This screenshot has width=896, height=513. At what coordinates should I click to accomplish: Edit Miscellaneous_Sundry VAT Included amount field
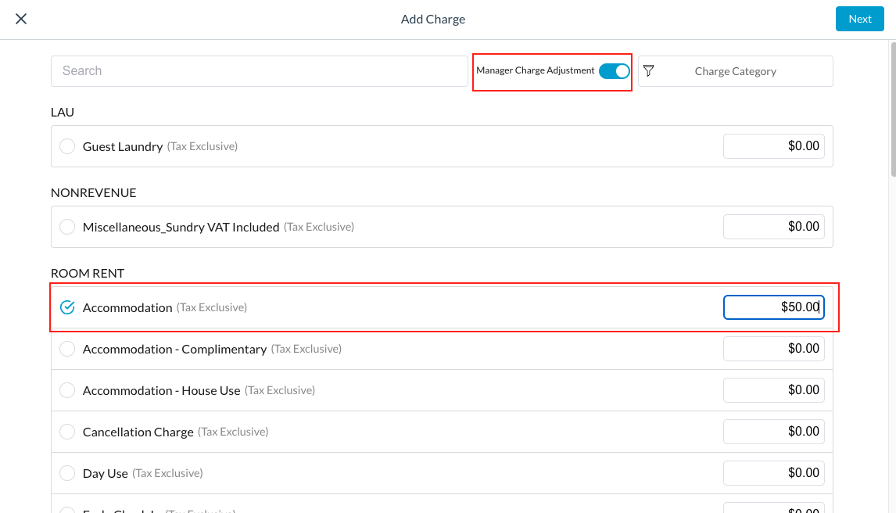pyautogui.click(x=773, y=227)
